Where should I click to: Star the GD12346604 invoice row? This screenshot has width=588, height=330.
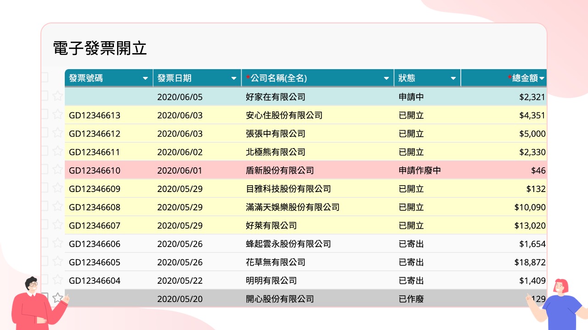tap(57, 280)
